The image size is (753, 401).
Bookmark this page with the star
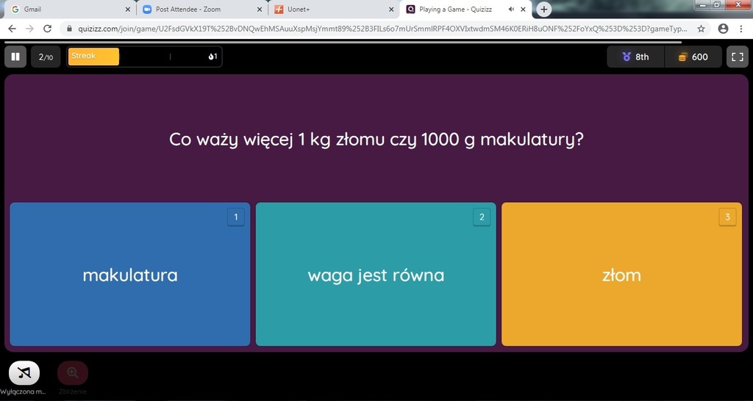coord(702,29)
